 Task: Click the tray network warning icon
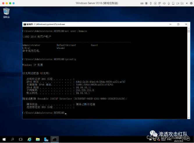154,140
